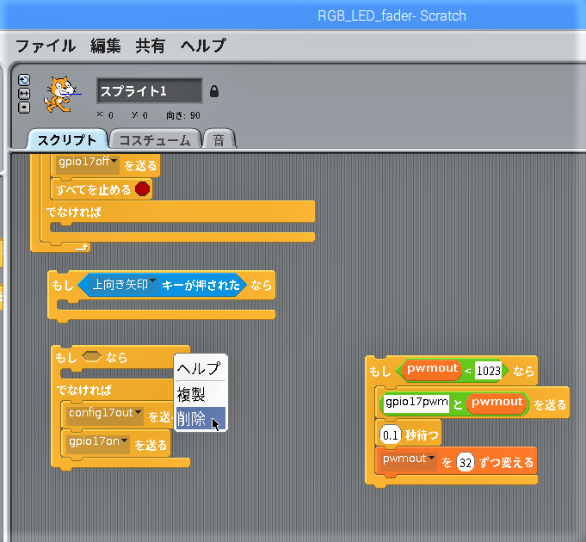This screenshot has width=586, height=542.
Task: Toggle the sprite lock icon
Action: click(x=214, y=91)
